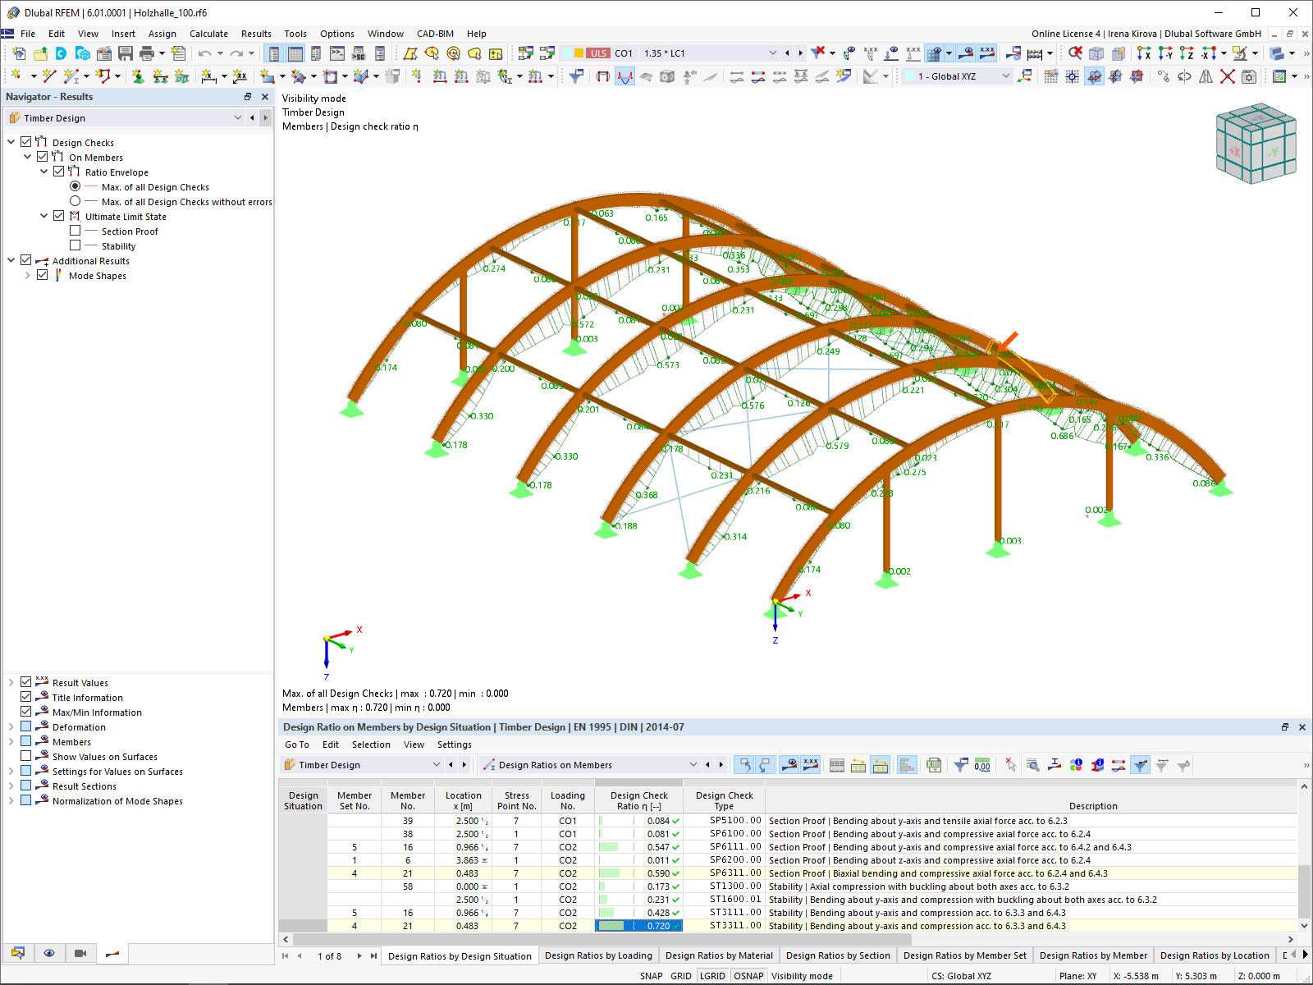This screenshot has width=1313, height=985.
Task: Switch to Design Ratios by Member Set tab
Action: point(965,955)
